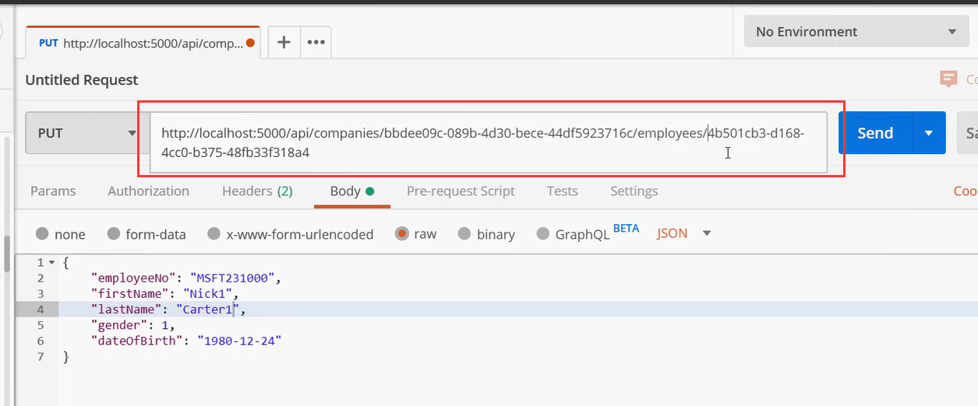Open the request Settings tab

(x=634, y=191)
